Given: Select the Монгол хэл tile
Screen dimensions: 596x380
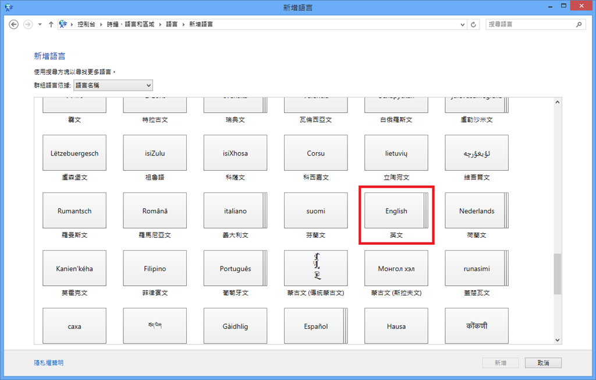Looking at the screenshot, I should (396, 268).
